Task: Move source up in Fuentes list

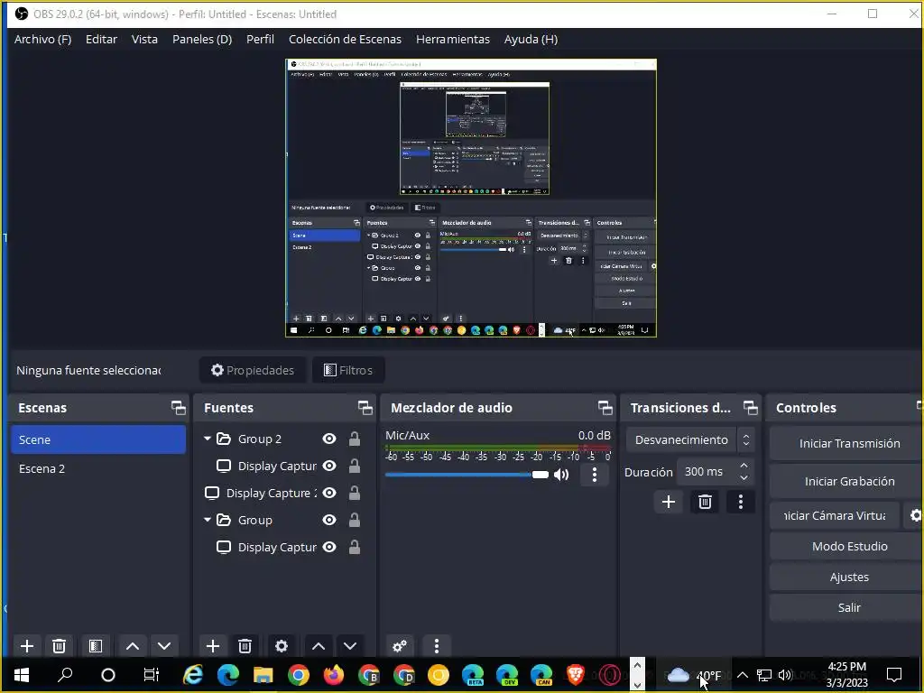Action: 319,646
